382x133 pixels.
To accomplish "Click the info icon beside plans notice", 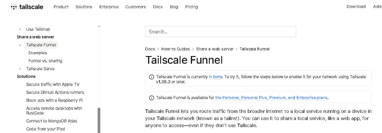I will tap(151, 98).
